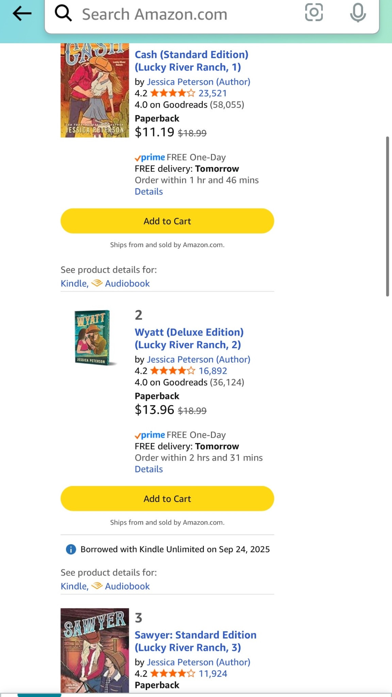View delivery Details for the Wyatt book
The height and width of the screenshot is (697, 392).
click(x=149, y=469)
